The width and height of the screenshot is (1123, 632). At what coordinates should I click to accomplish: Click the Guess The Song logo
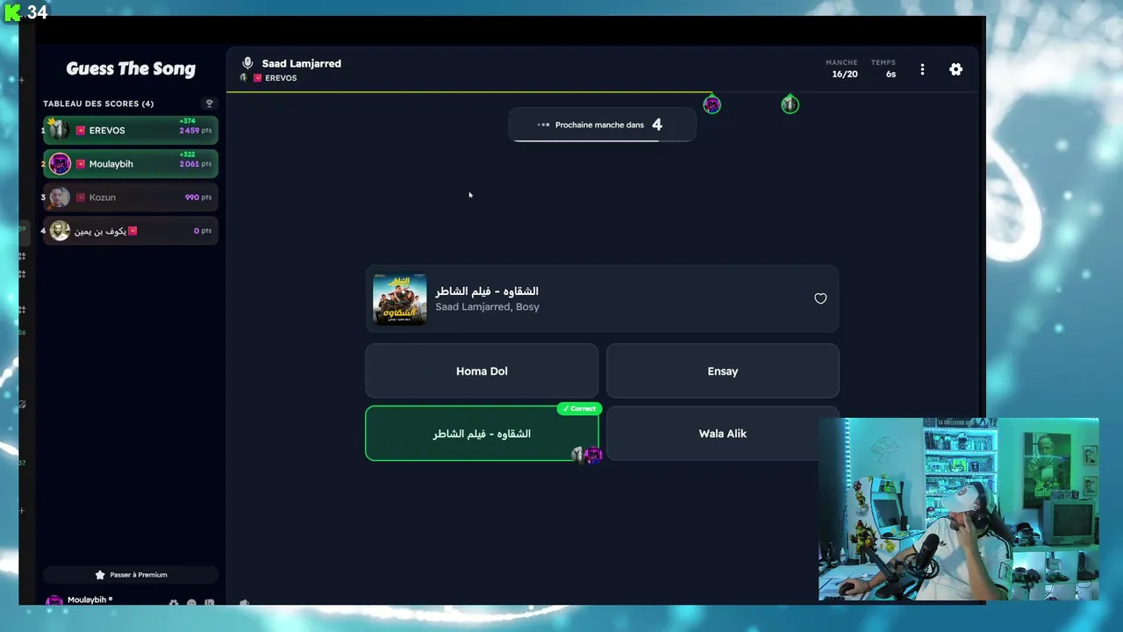click(131, 69)
